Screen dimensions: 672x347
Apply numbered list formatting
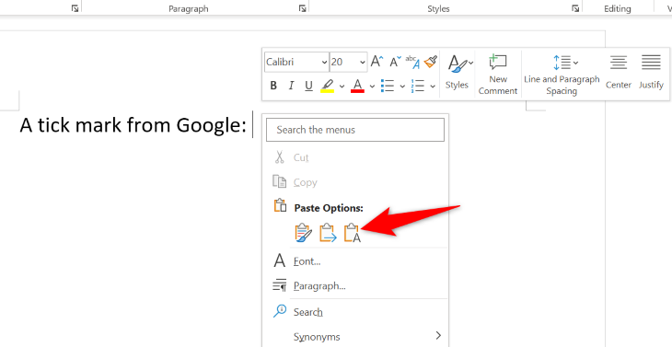pyautogui.click(x=417, y=86)
